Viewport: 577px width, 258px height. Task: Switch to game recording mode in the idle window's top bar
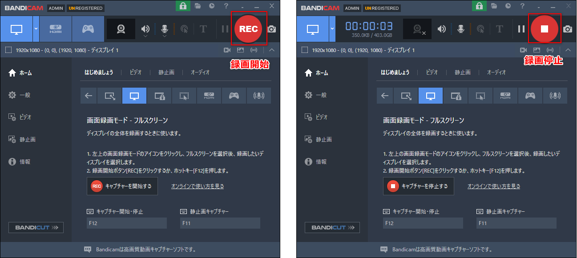[88, 29]
